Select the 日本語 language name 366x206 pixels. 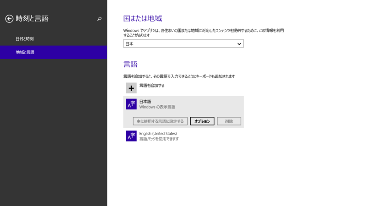pos(145,102)
